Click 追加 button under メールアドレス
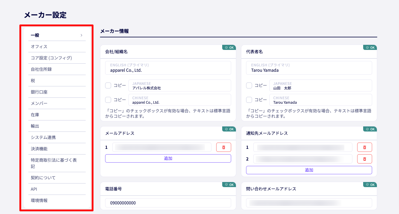 tap(168, 158)
